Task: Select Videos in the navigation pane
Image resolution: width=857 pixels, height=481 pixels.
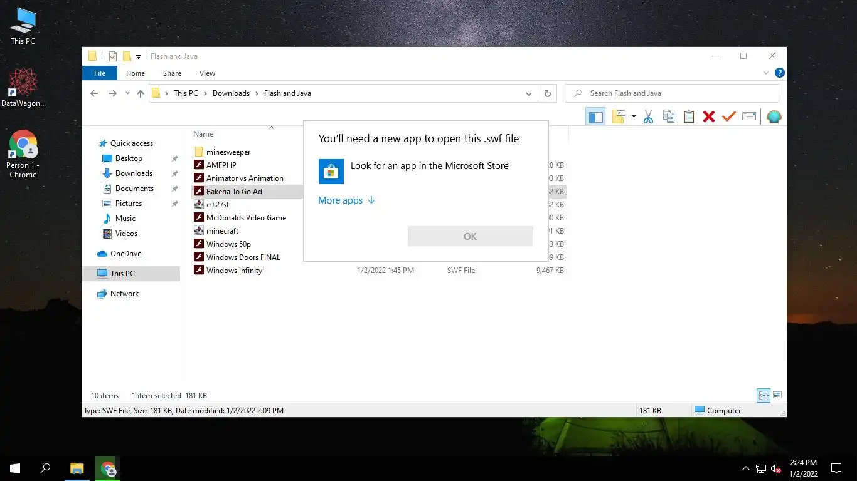Action: tap(126, 234)
